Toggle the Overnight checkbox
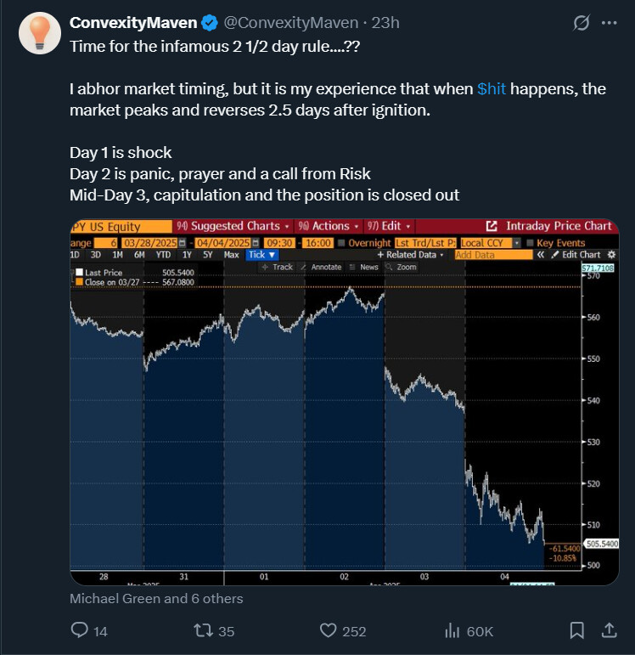Image resolution: width=635 pixels, height=655 pixels. (342, 243)
